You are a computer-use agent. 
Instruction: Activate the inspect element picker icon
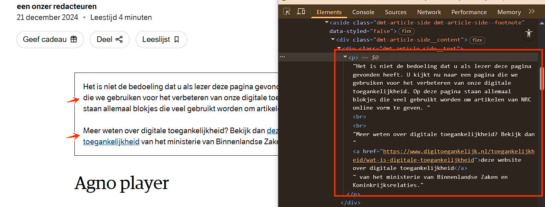tap(287, 12)
